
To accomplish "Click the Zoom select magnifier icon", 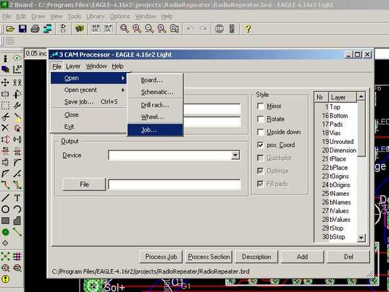I will (x=174, y=29).
